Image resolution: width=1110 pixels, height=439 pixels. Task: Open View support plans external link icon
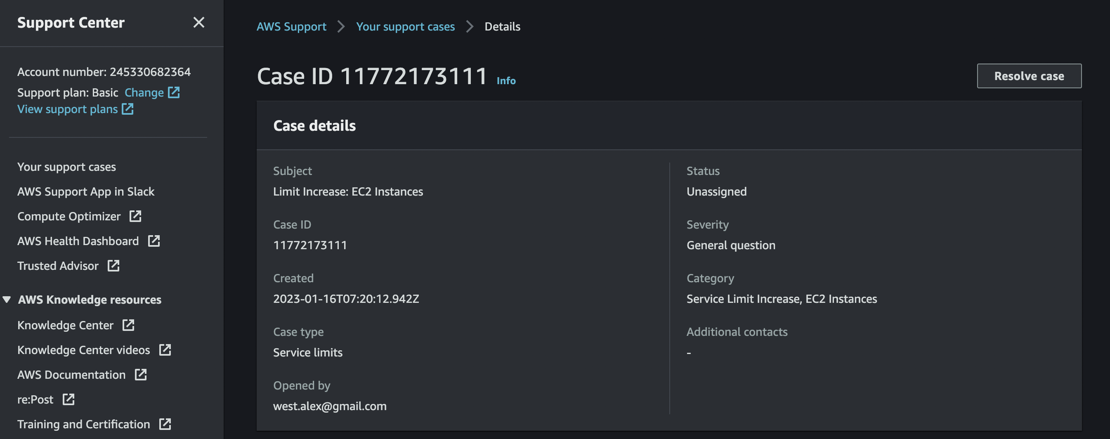(x=127, y=109)
